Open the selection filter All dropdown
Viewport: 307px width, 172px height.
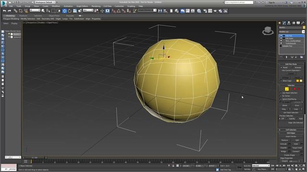click(x=35, y=10)
